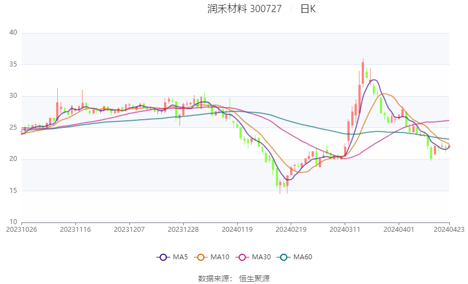468x284 pixels.
Task: Toggle the MA60 legend series
Action: pos(295,257)
